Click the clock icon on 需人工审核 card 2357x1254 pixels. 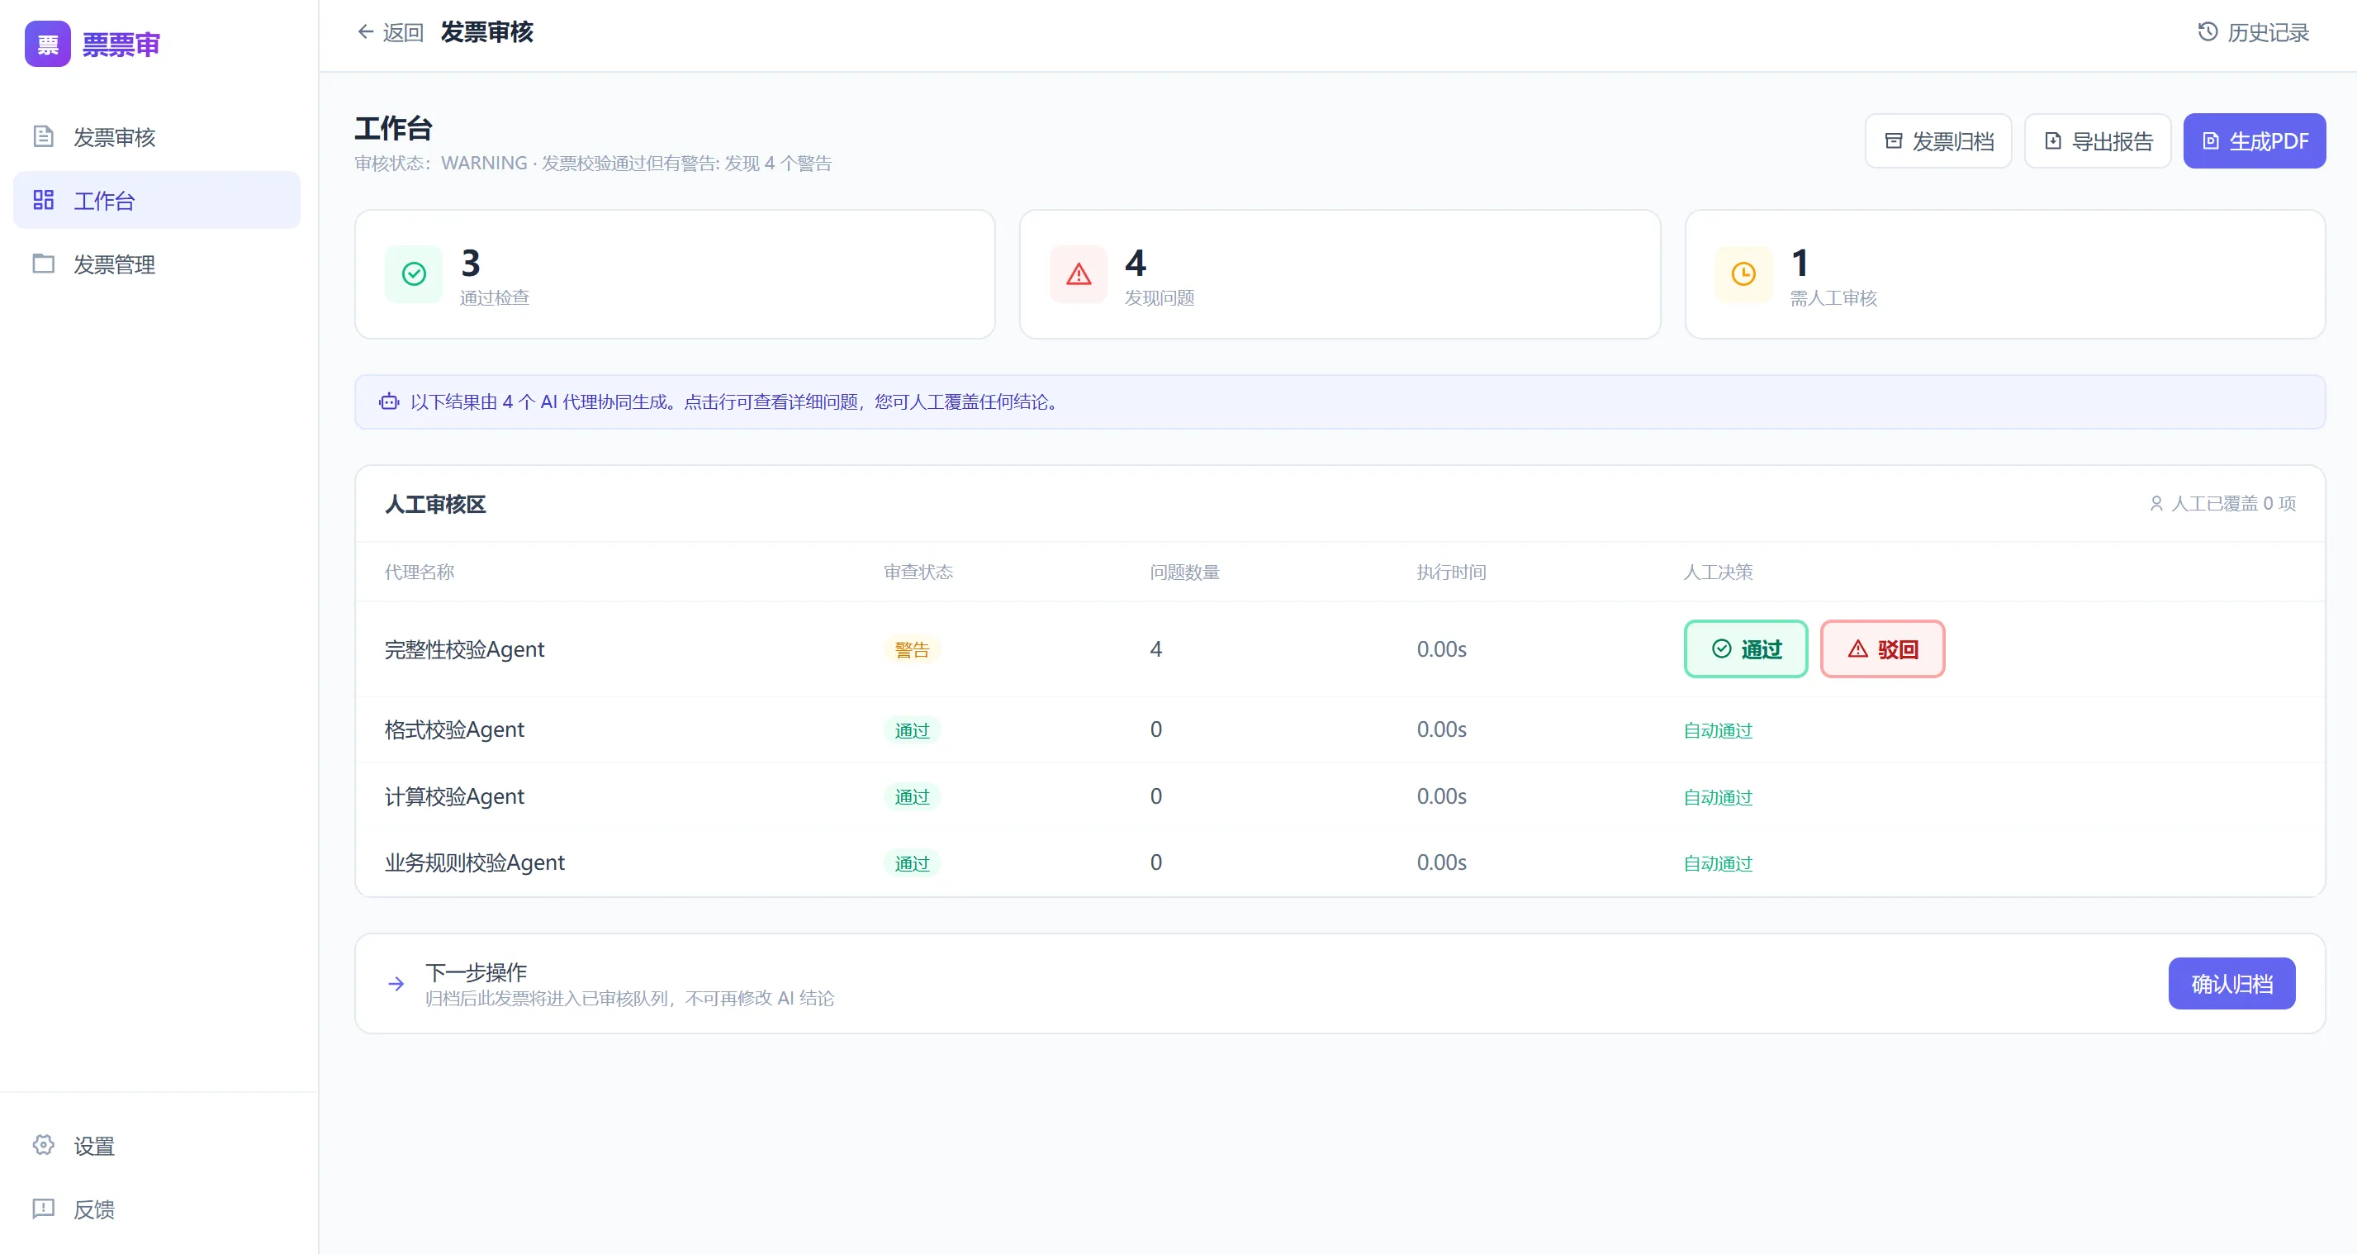point(1744,273)
